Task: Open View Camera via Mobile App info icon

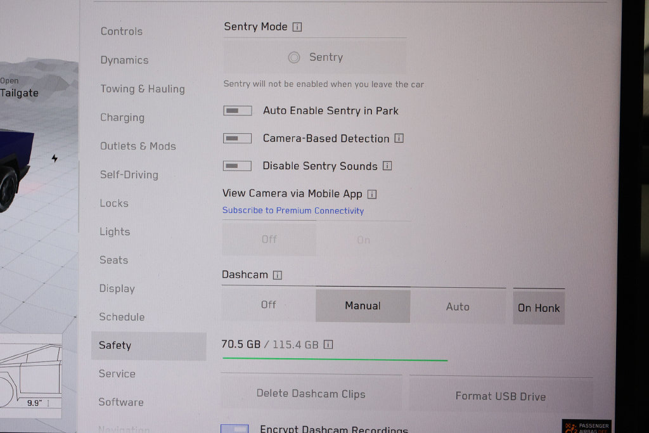Action: point(372,194)
